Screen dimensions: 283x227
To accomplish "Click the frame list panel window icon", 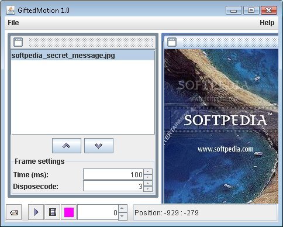I will click(18, 42).
